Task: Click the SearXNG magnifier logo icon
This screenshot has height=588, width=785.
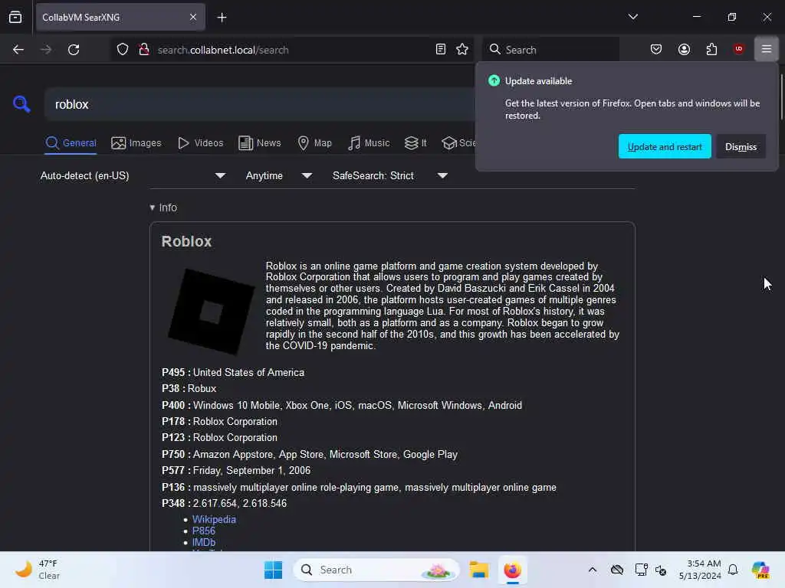Action: pyautogui.click(x=21, y=104)
